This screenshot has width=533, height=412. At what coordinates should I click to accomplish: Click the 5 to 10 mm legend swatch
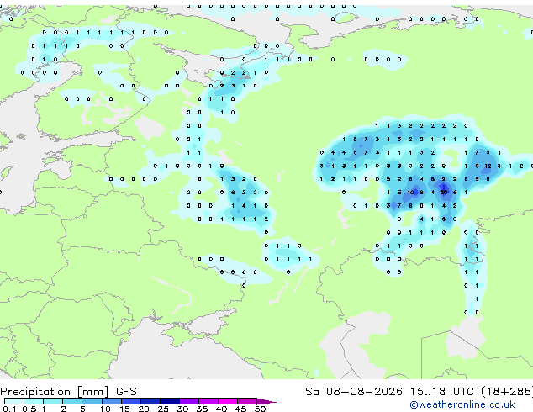92,401
